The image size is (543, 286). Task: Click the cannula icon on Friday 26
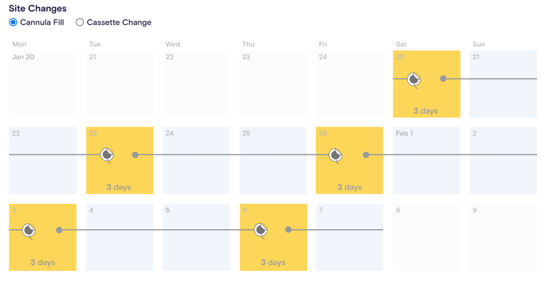(x=335, y=155)
